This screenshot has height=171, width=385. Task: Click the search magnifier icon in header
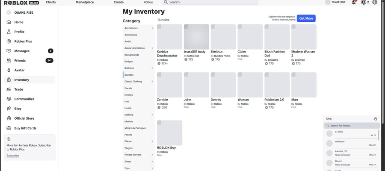[x=166, y=2]
